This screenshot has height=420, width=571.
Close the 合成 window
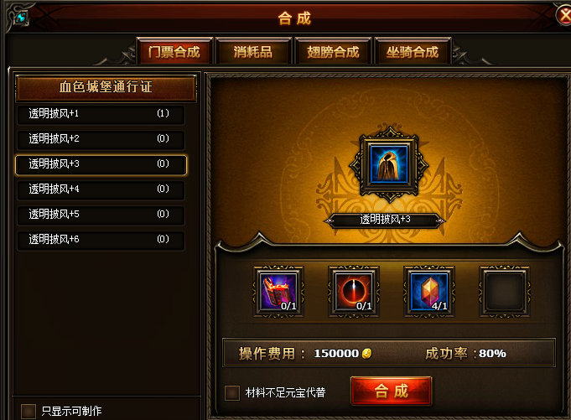(564, 16)
